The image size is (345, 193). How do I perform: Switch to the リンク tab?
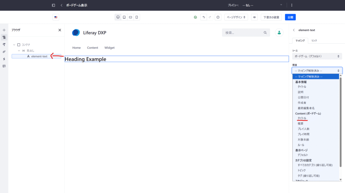tap(314, 41)
